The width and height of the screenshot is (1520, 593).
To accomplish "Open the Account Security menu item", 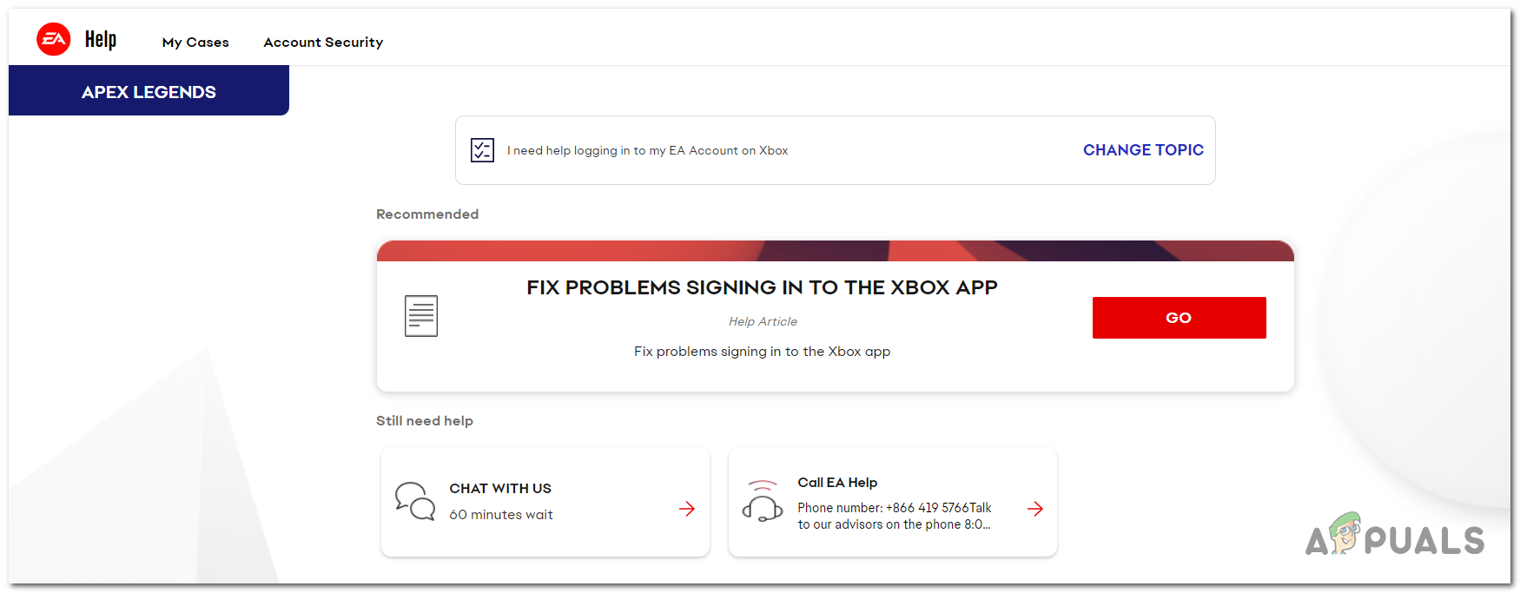I will coord(323,43).
